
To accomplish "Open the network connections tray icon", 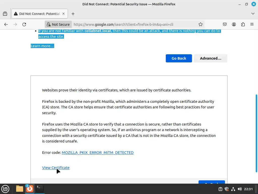I will 233,189.
